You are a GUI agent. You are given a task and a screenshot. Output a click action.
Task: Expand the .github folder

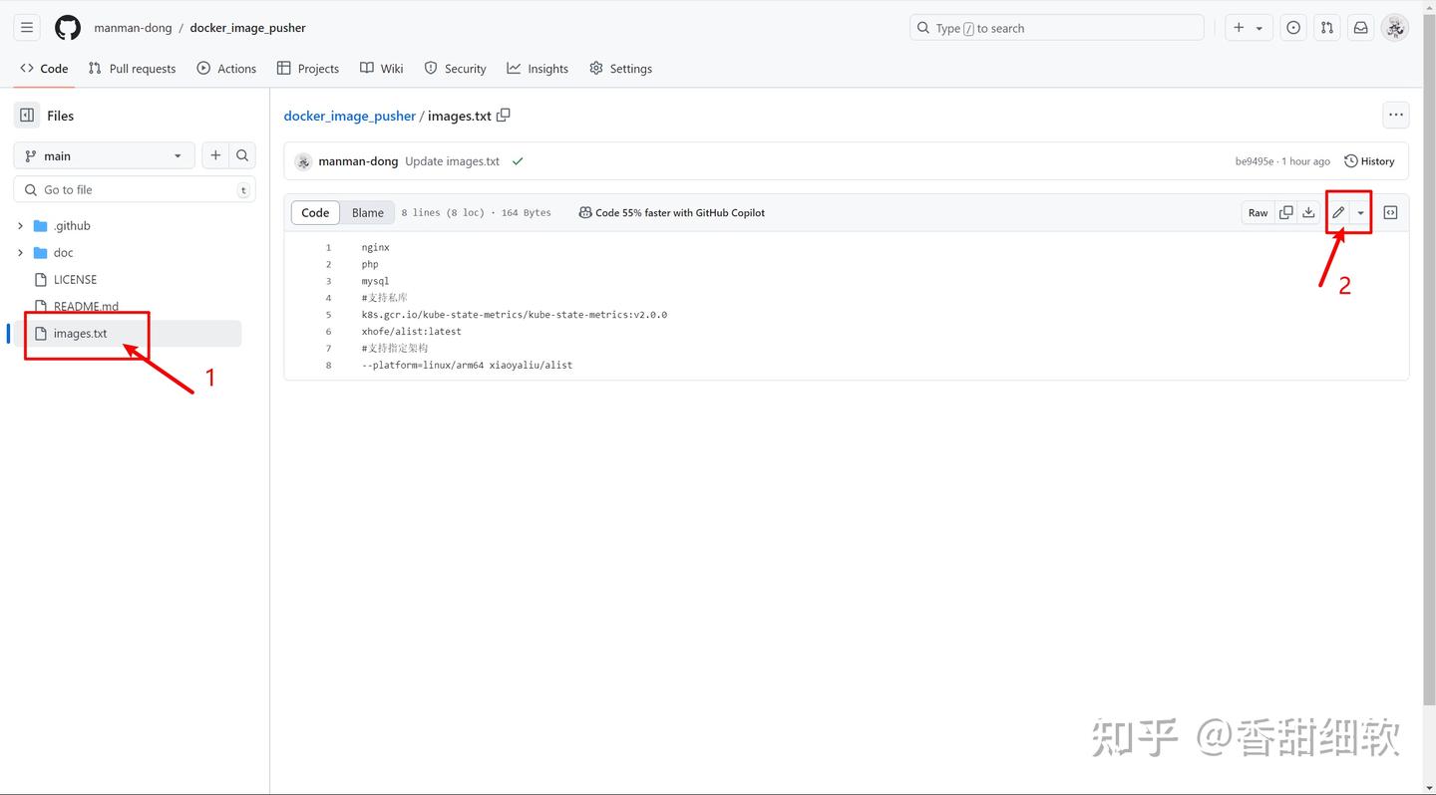(20, 225)
